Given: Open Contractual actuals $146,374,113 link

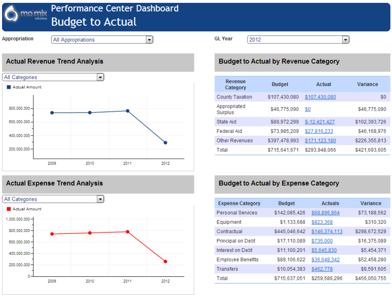Looking at the screenshot, I should click(x=327, y=232).
